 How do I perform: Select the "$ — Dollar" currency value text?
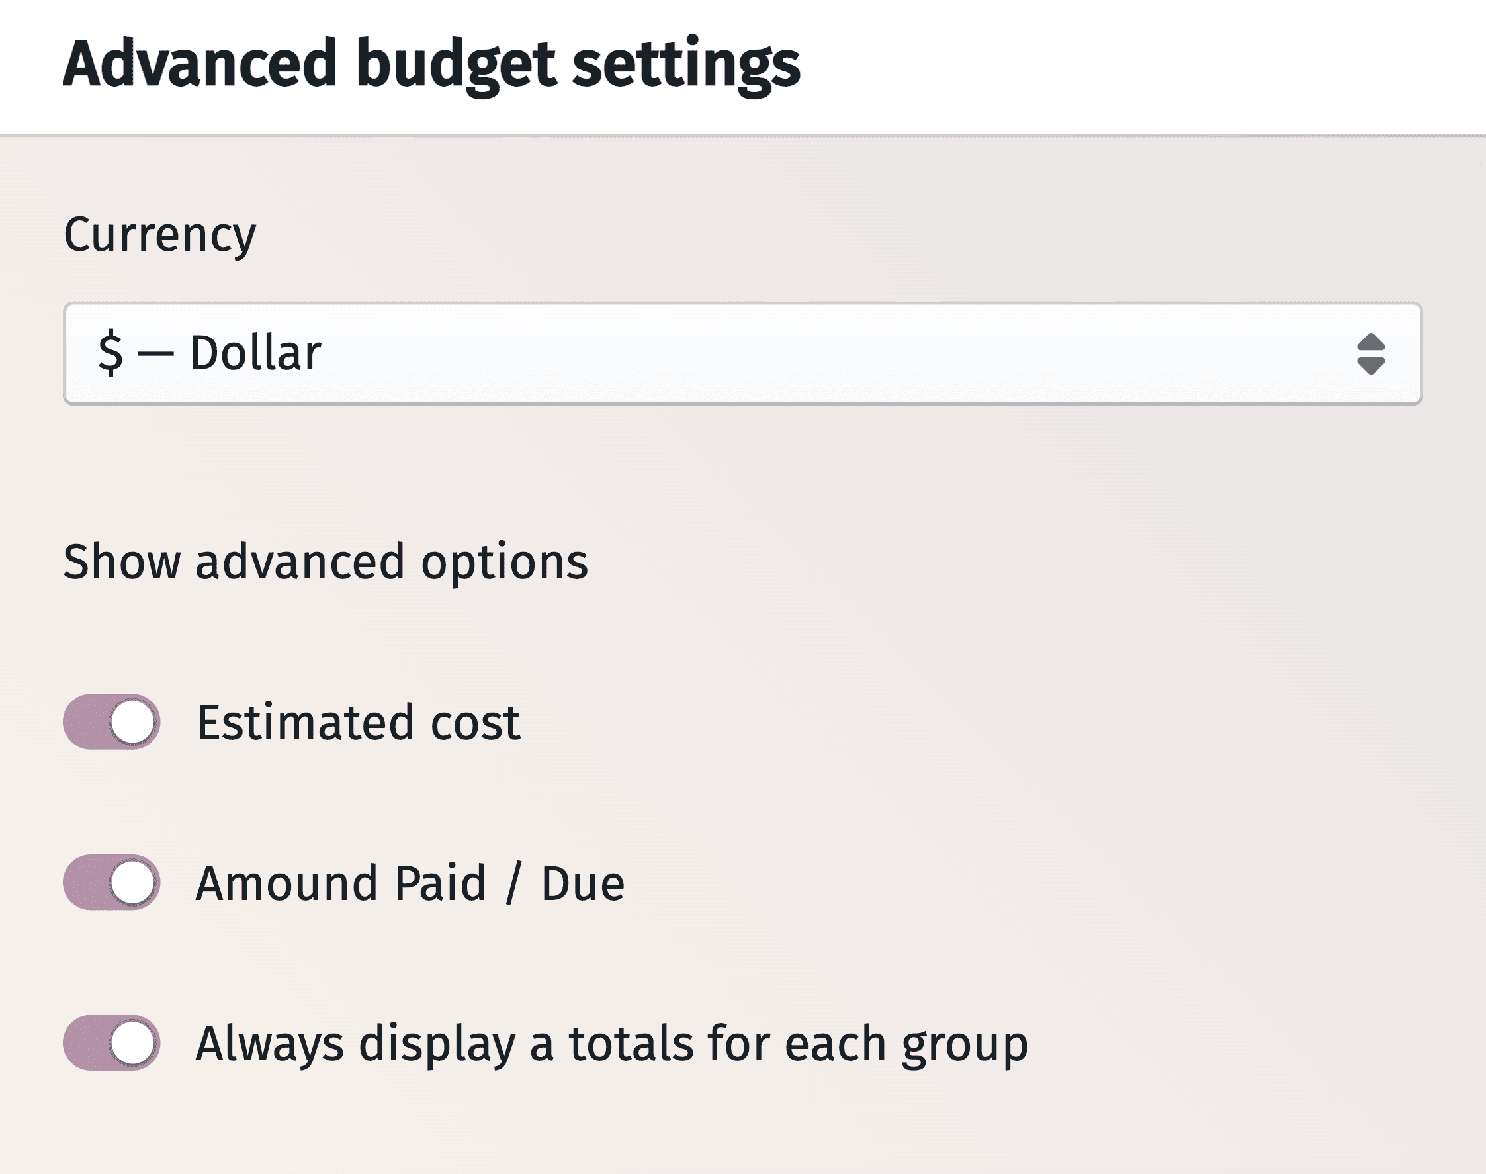coord(210,353)
